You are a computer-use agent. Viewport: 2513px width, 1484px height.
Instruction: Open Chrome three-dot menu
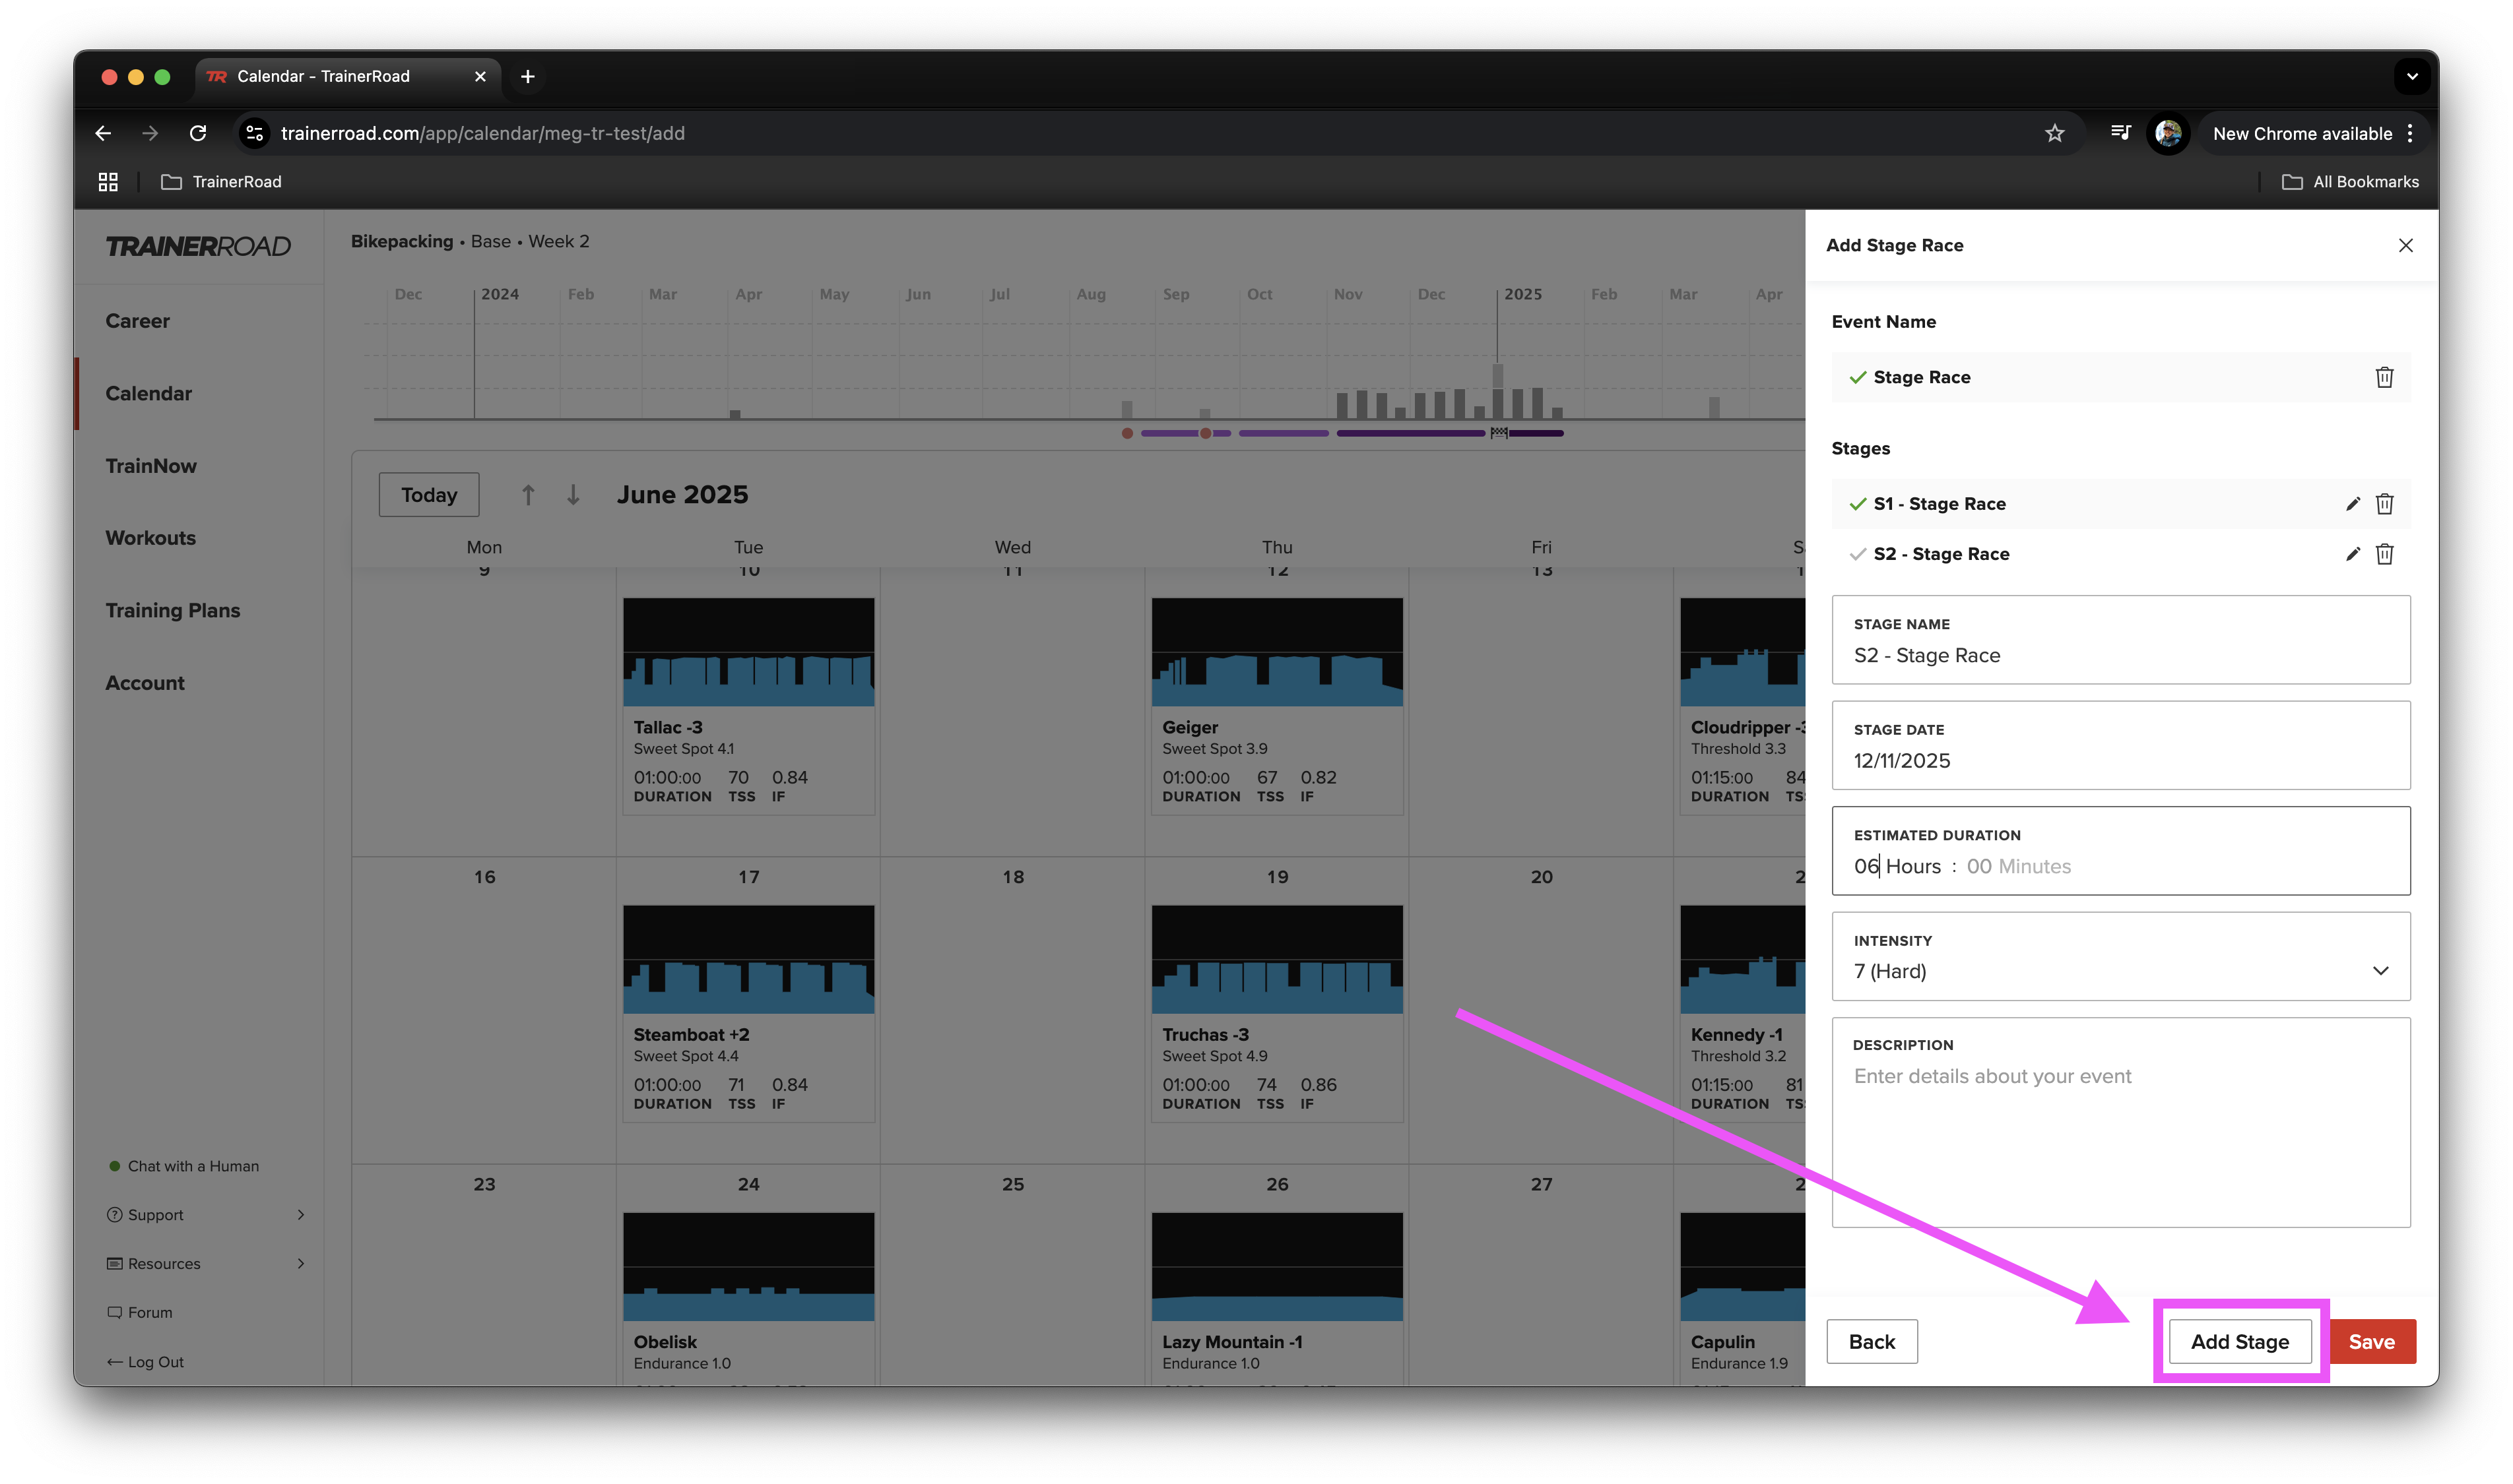[x=2410, y=133]
